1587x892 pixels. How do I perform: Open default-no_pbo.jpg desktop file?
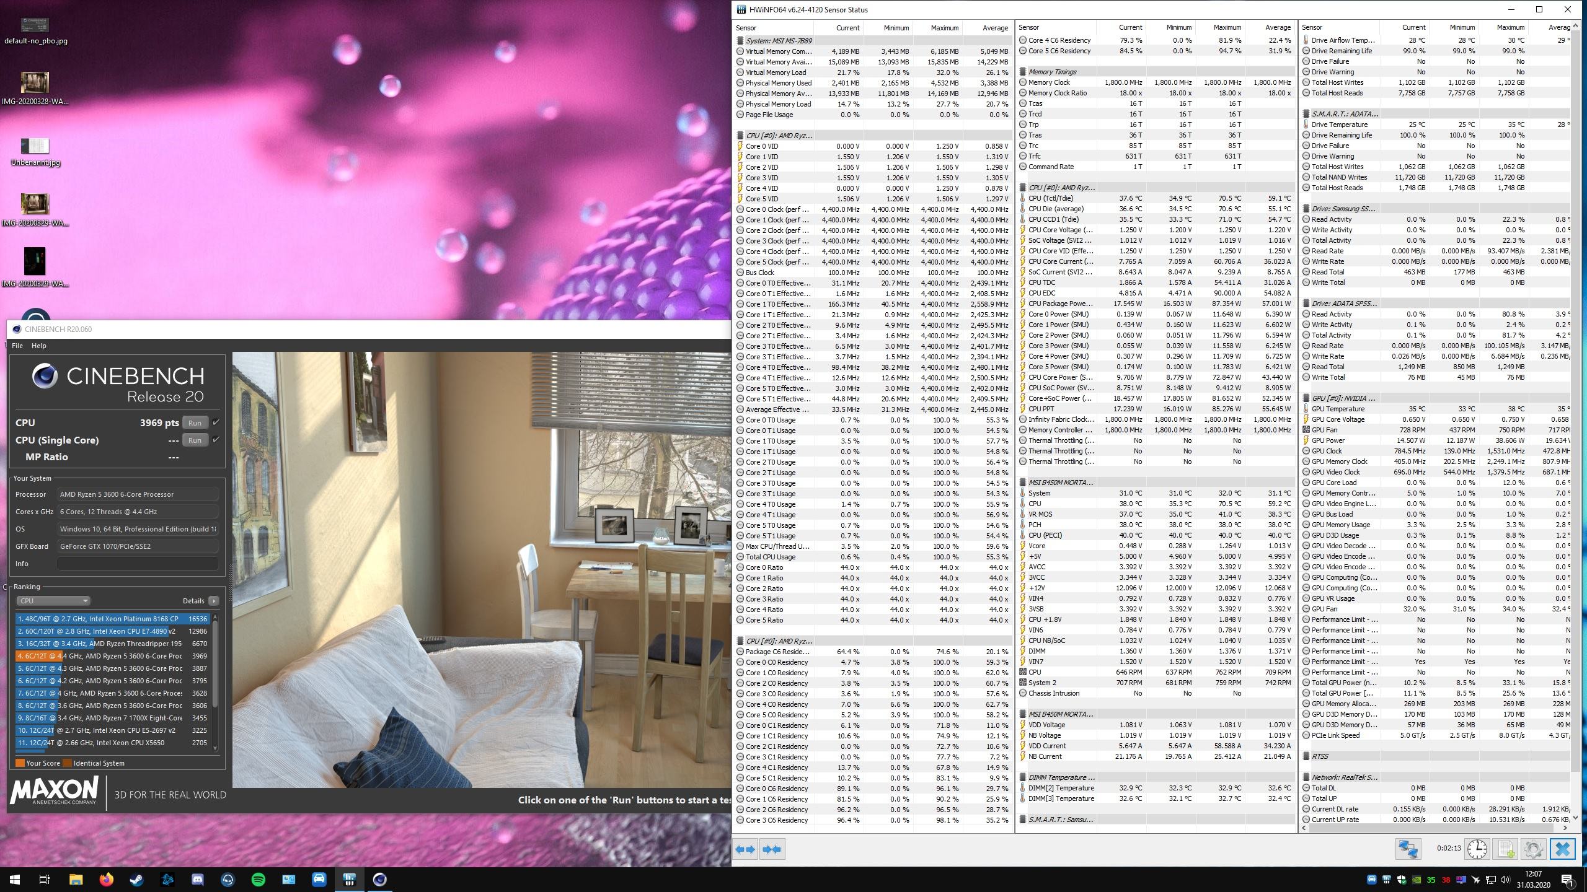pyautogui.click(x=35, y=30)
